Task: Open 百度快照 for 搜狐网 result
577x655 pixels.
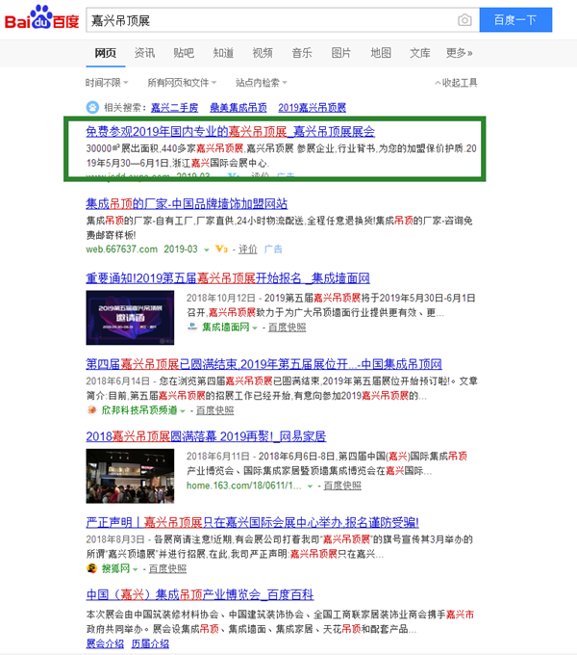Action: tap(167, 568)
